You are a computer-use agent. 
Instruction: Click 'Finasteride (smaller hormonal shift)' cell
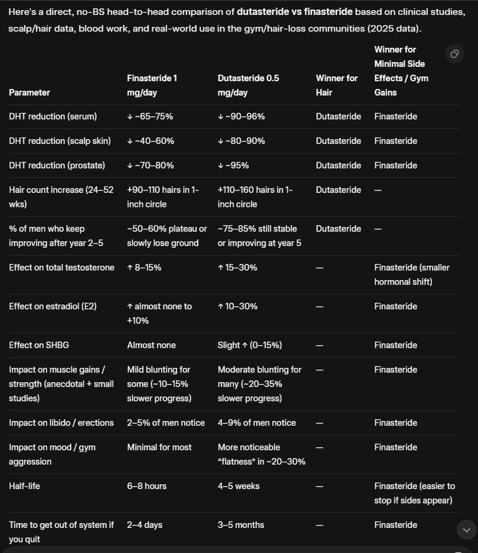412,275
